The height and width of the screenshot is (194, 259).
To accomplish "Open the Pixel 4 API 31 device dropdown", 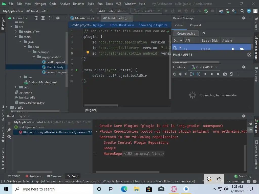I will [x=146, y=11].
